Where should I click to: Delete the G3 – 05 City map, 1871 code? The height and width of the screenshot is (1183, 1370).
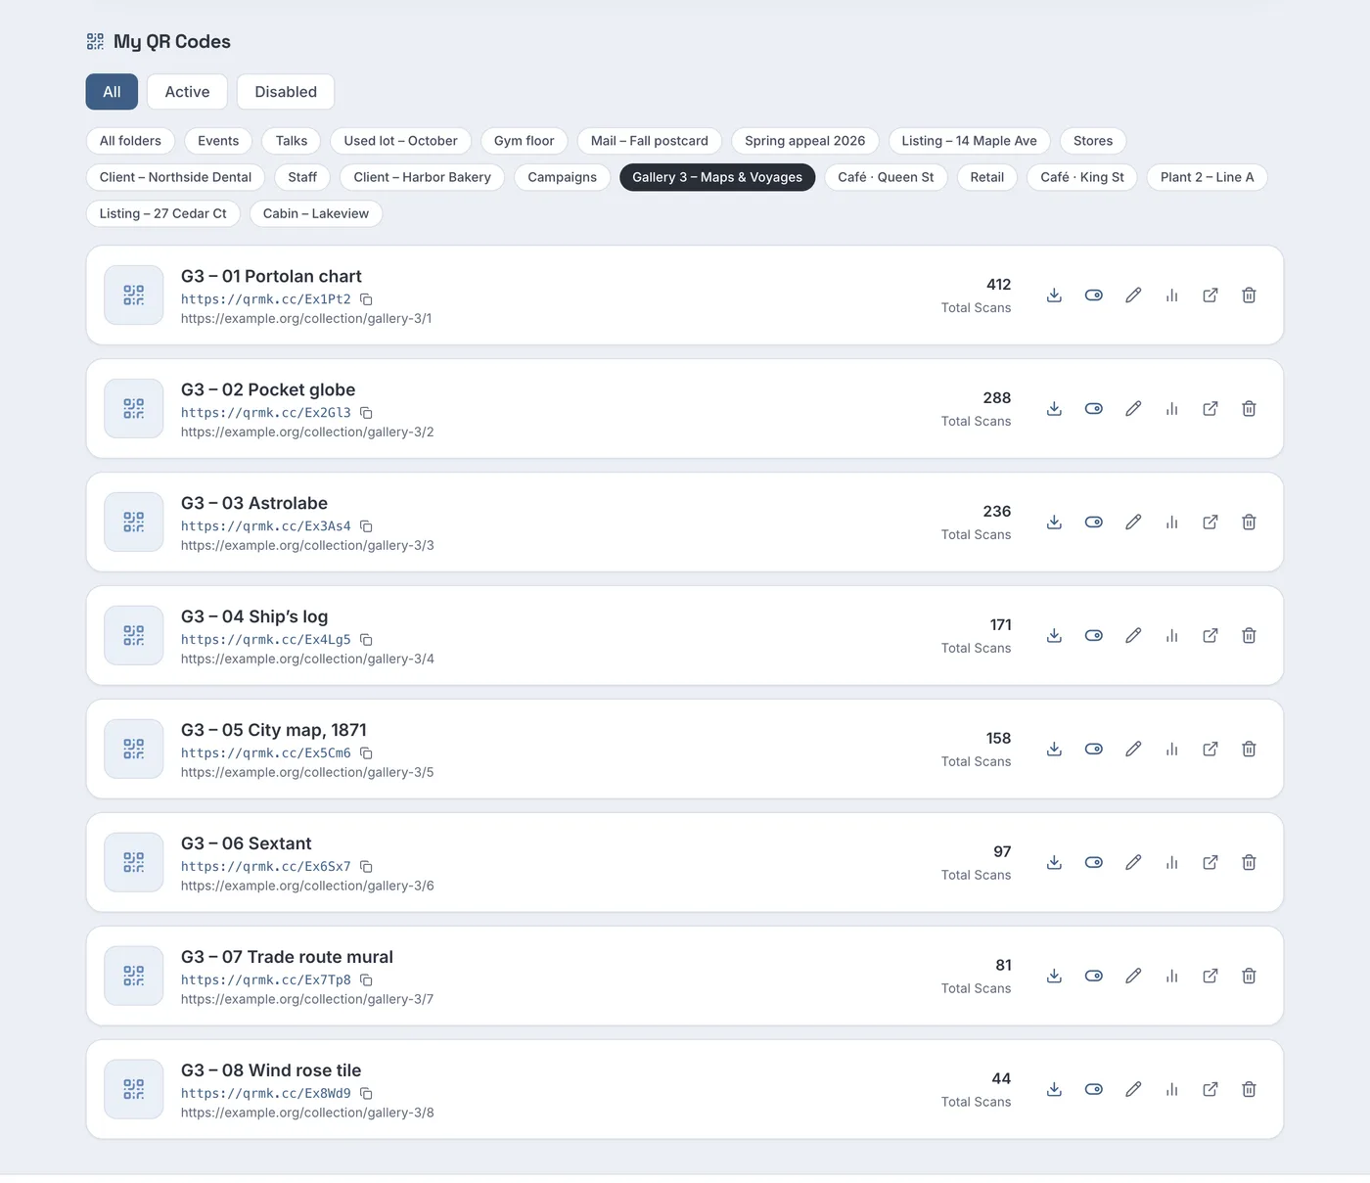coord(1249,750)
